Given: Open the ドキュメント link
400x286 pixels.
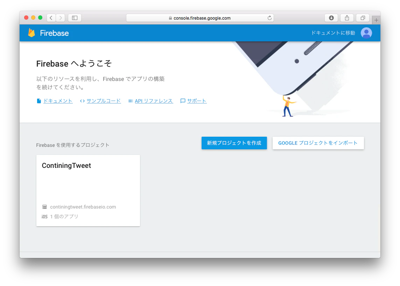Looking at the screenshot, I should pyautogui.click(x=58, y=101).
